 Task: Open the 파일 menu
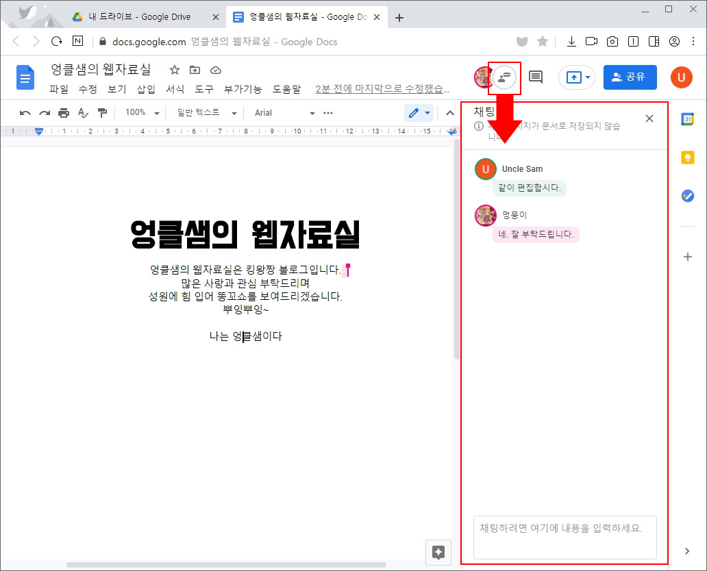click(x=59, y=89)
